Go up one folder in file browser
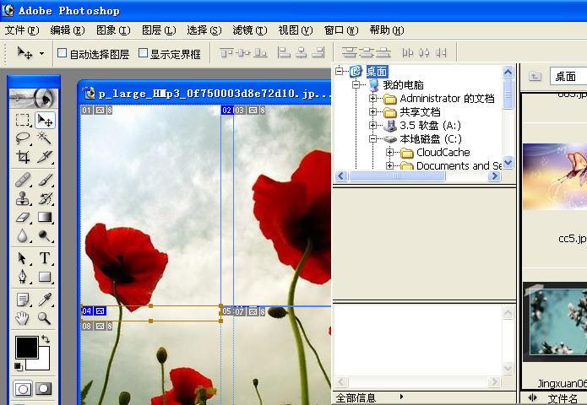 (x=535, y=76)
